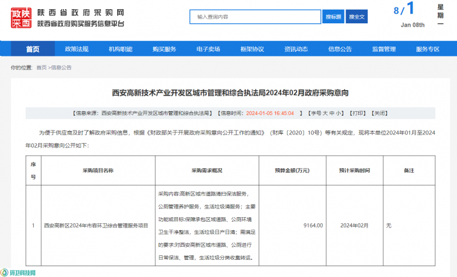This screenshot has width=457, height=277.
Task: Go to 信息公告 in navigation bar
Action: [x=340, y=49]
